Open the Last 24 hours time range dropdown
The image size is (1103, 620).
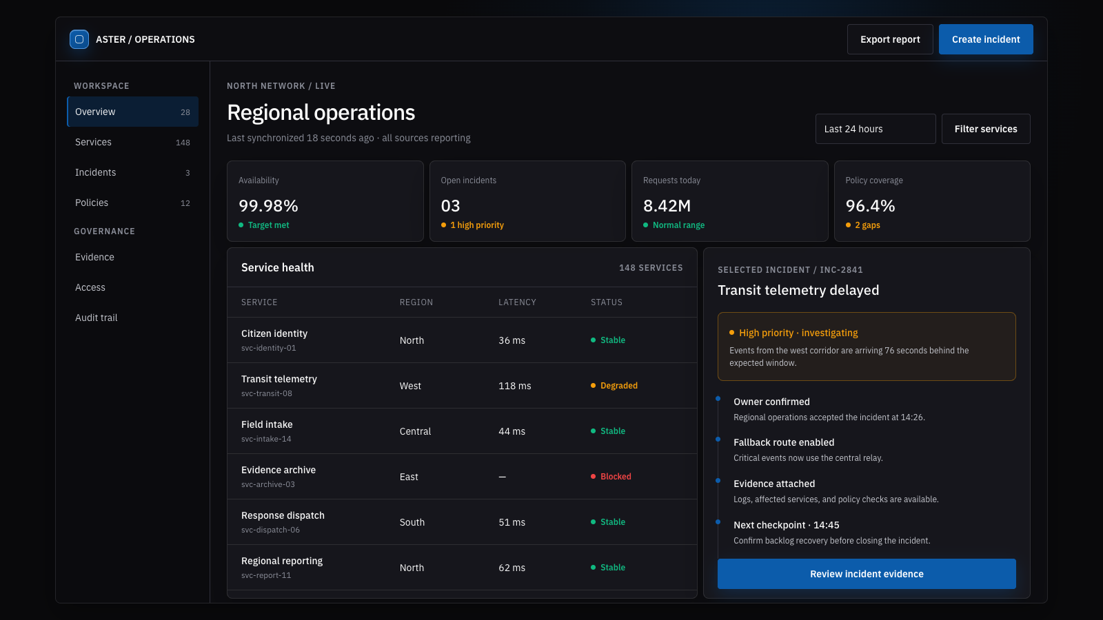tap(876, 129)
